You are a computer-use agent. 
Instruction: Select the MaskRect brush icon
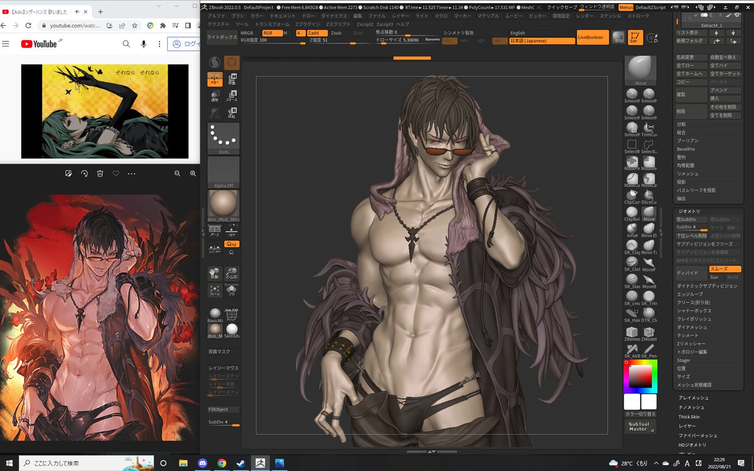pyautogui.click(x=649, y=163)
